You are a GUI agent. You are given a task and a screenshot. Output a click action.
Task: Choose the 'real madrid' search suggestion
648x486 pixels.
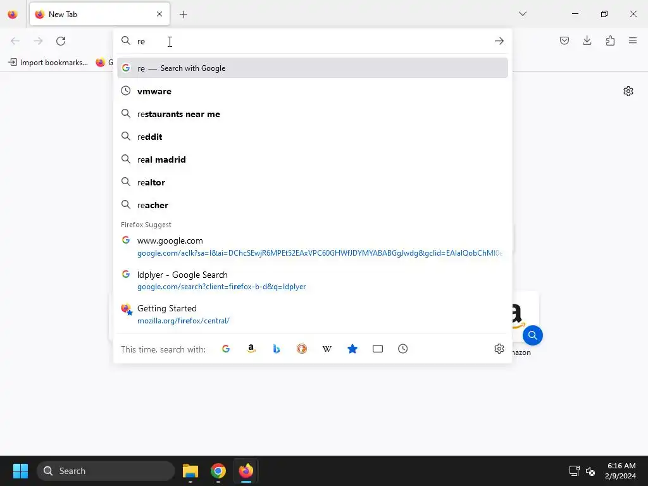[x=313, y=159]
